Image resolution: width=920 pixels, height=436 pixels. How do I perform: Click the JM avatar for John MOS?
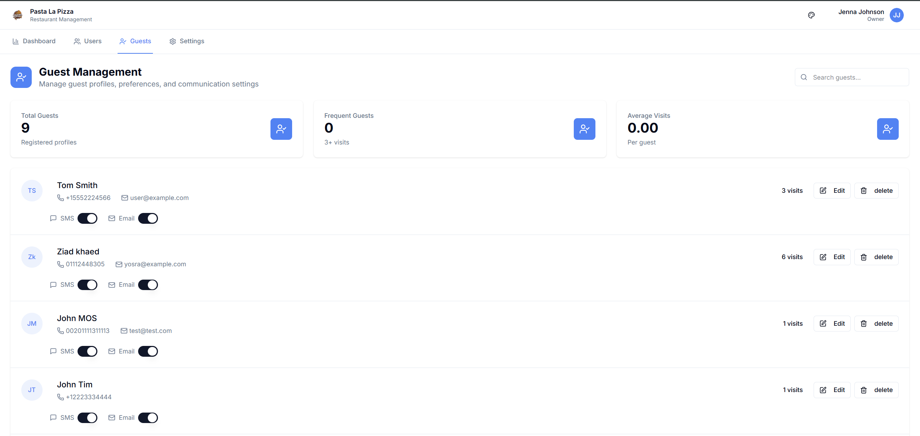tap(32, 324)
